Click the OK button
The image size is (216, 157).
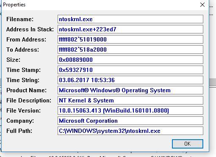tap(188, 144)
